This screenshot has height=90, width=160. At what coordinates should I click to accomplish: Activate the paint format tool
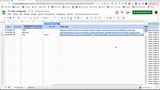coord(13,18)
